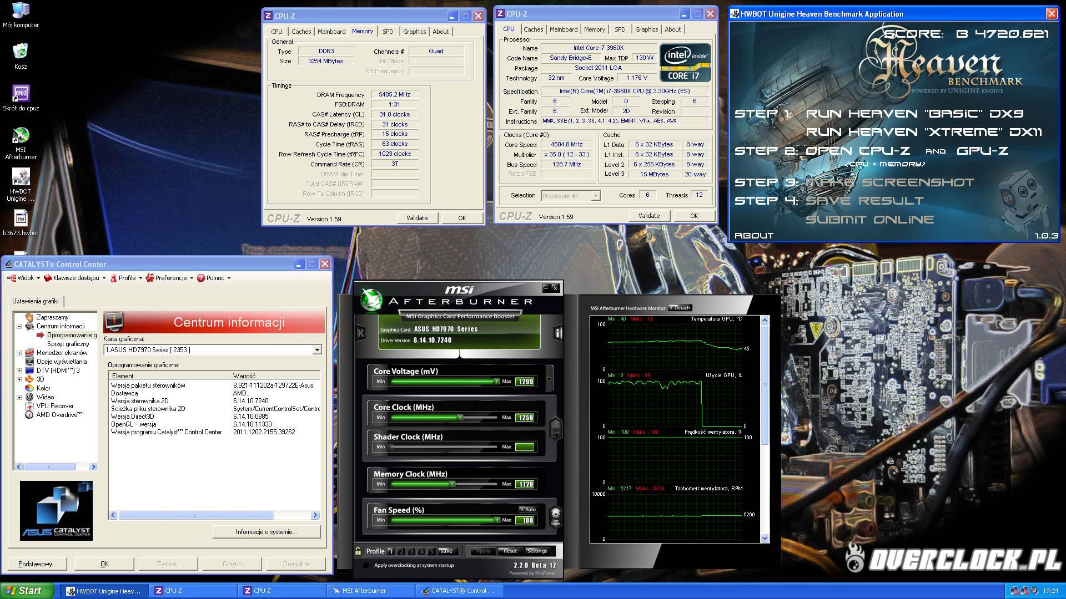This screenshot has width=1066, height=599.
Task: Open the Pomoc help dropdown
Action: (x=214, y=278)
